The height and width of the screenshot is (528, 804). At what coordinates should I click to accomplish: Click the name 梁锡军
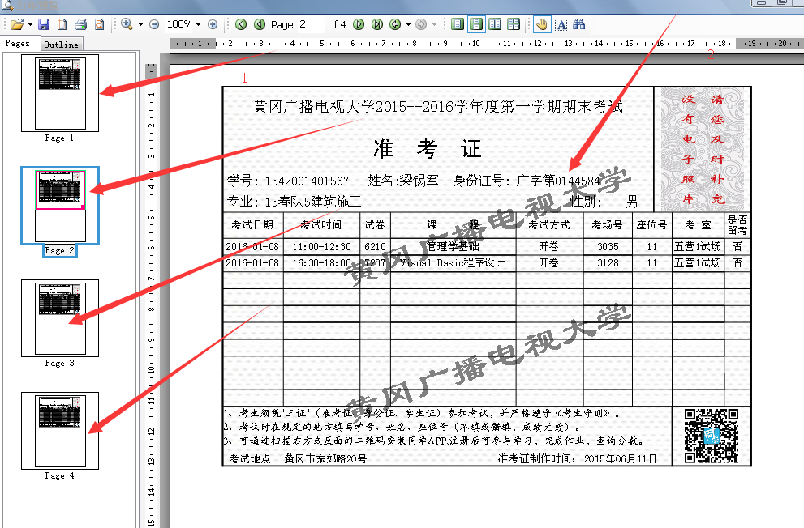(419, 181)
